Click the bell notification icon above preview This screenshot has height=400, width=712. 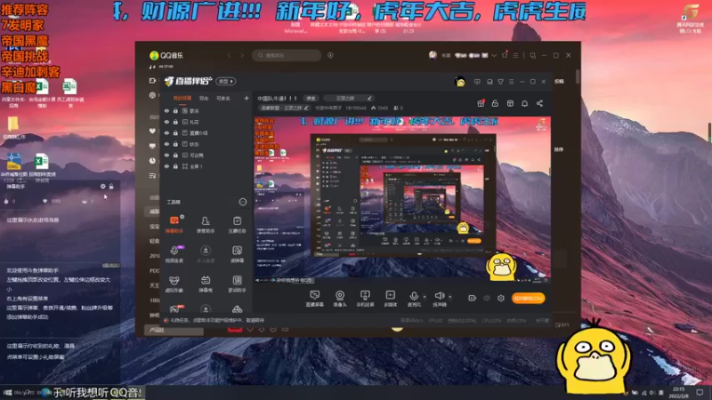pyautogui.click(x=524, y=103)
